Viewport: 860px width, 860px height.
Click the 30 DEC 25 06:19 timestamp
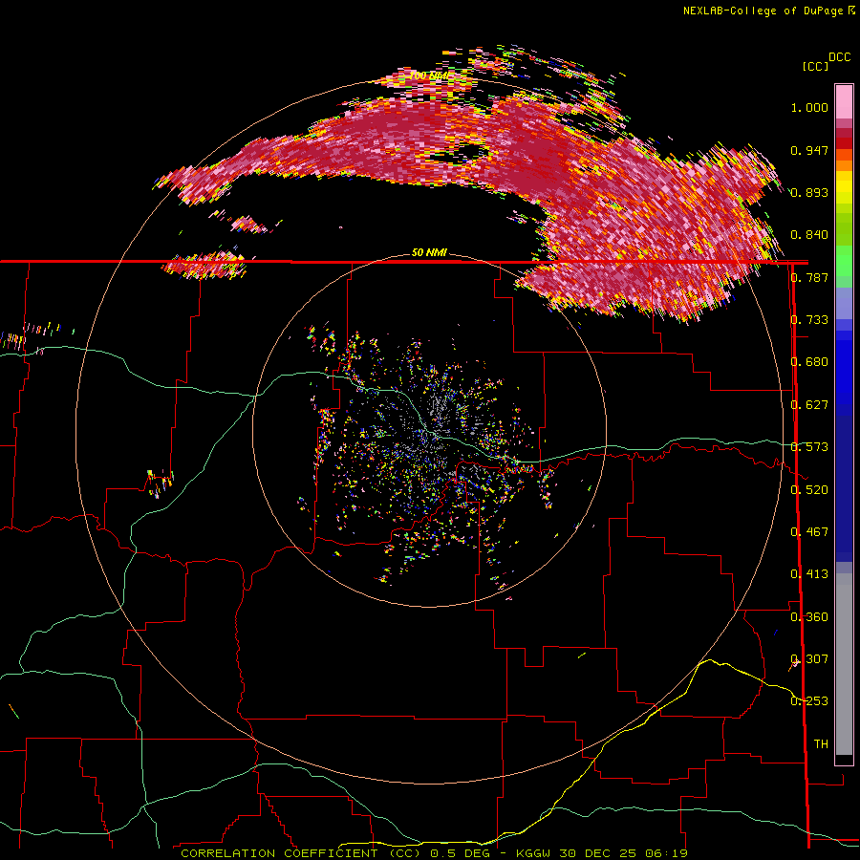[x=624, y=853]
